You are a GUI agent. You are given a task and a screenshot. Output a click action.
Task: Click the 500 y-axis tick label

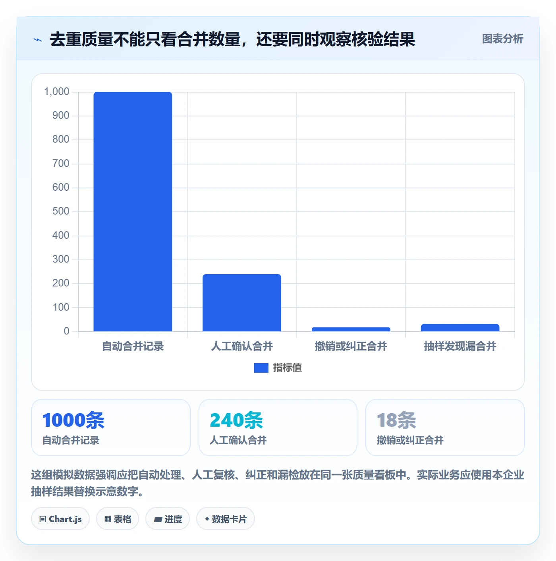coord(61,211)
